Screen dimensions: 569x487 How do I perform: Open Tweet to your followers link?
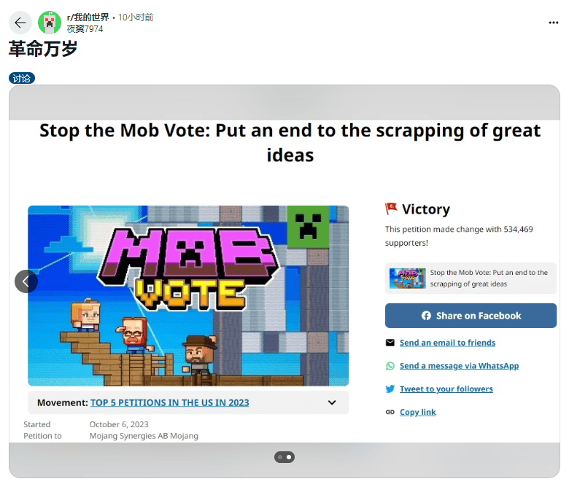[446, 389]
